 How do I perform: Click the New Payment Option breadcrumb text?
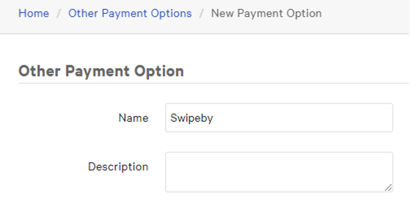[x=266, y=14]
